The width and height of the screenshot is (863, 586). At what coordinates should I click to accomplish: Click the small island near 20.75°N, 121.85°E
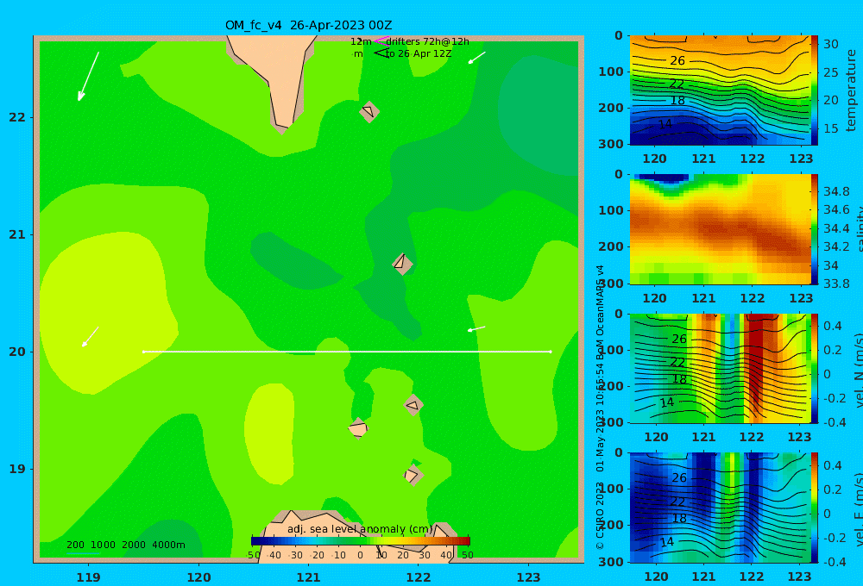[x=402, y=264]
